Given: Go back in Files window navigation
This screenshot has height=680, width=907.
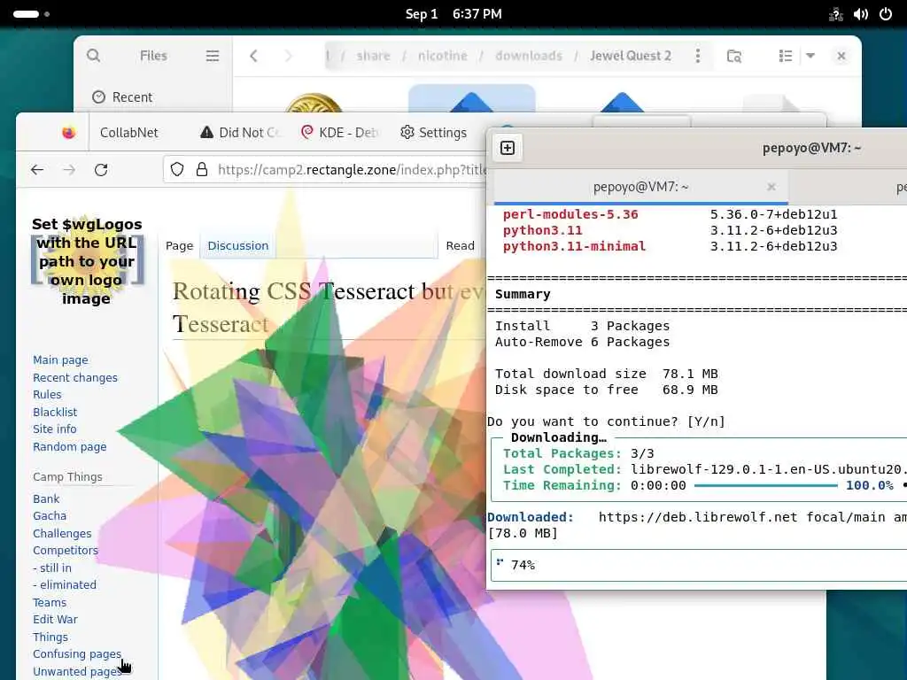Looking at the screenshot, I should point(253,56).
